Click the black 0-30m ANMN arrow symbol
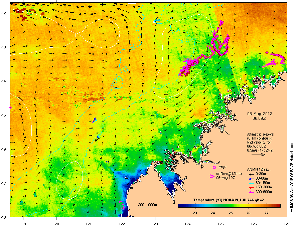 (x=251, y=174)
